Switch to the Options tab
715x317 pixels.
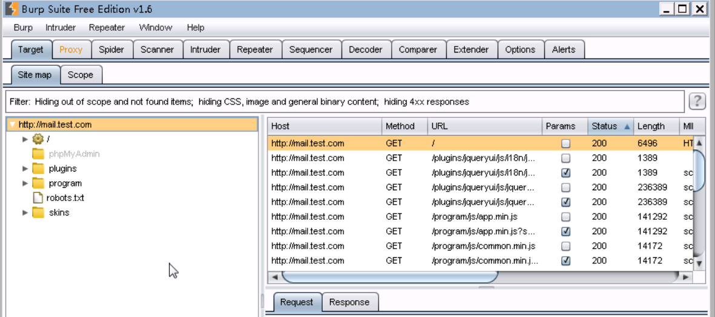520,50
